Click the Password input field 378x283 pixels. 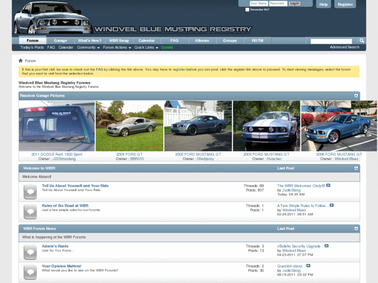pyautogui.click(x=278, y=3)
